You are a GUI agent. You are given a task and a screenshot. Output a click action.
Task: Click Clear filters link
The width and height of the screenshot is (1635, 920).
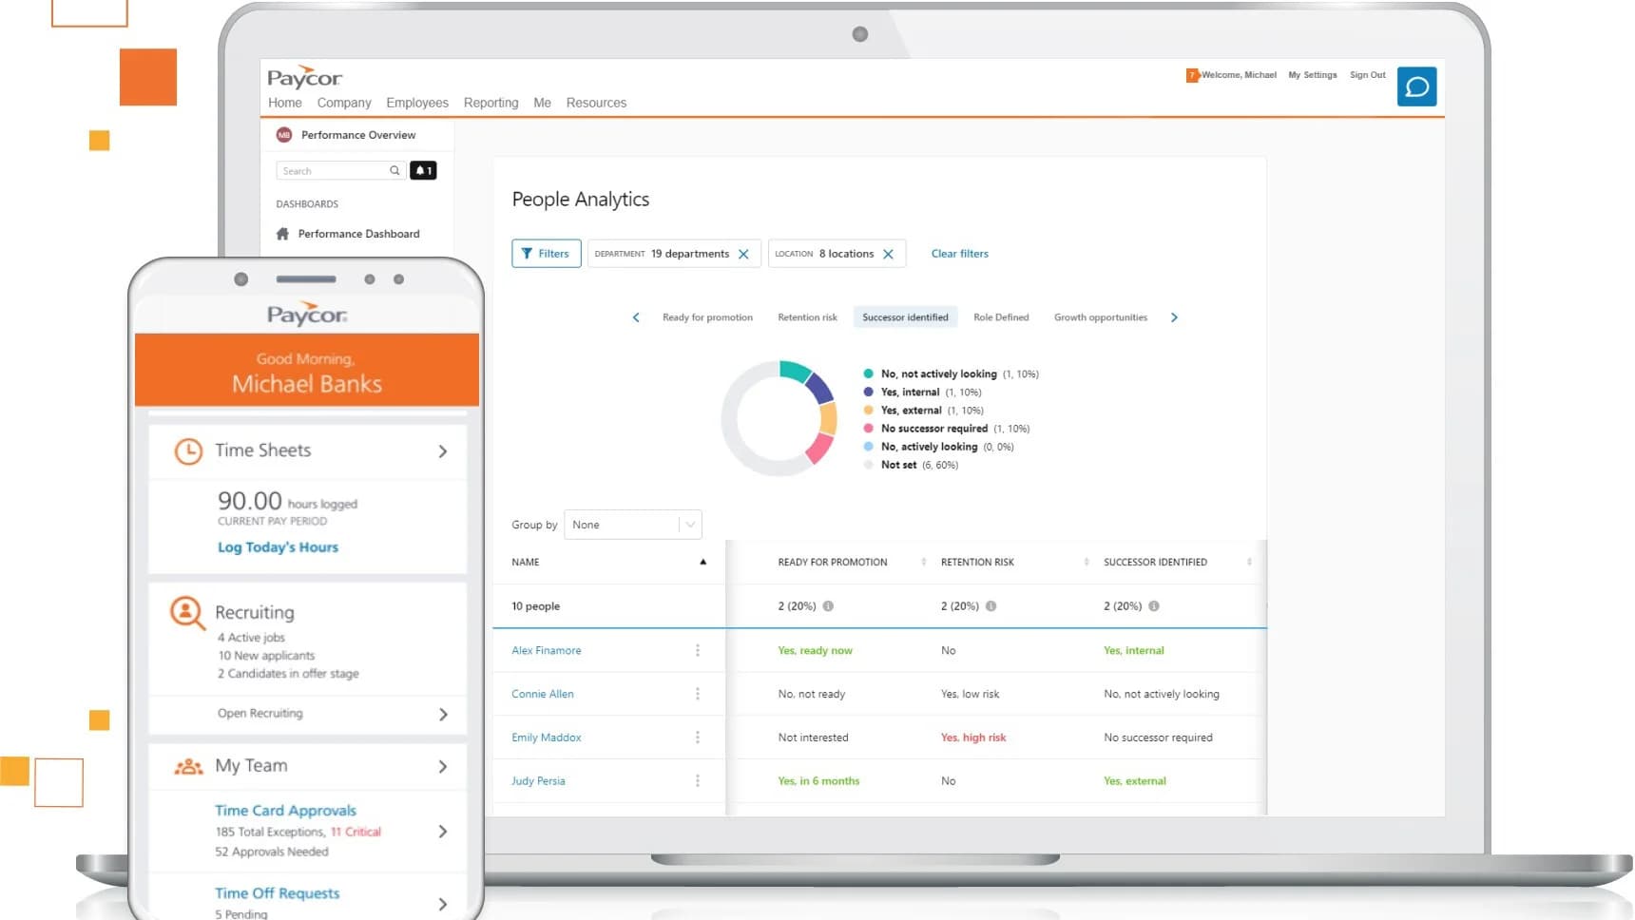tap(960, 254)
